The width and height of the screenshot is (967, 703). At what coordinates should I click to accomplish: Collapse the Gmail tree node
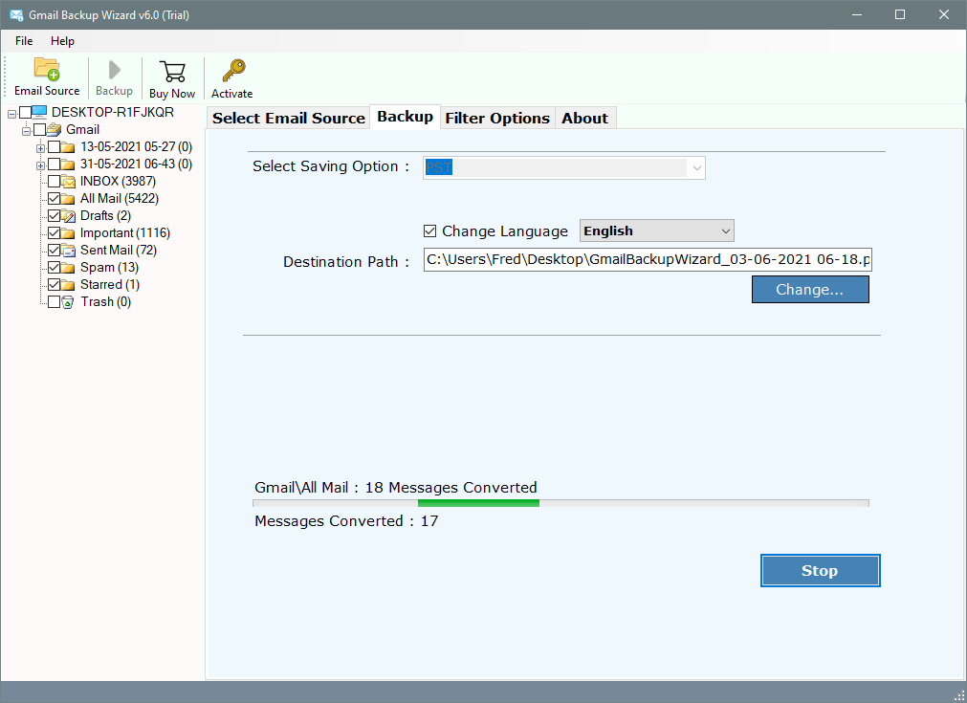pyautogui.click(x=27, y=131)
